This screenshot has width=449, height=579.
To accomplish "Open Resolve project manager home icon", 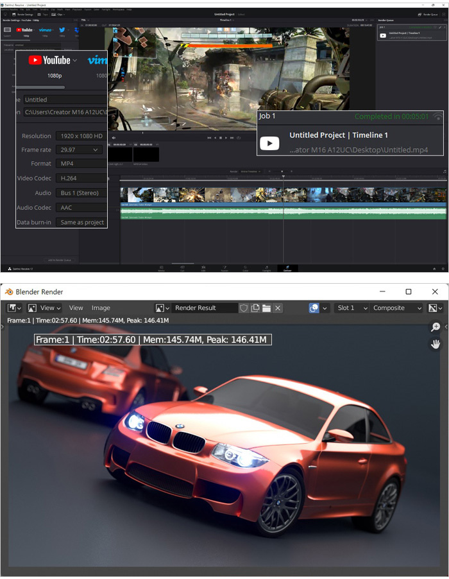I will click(434, 269).
